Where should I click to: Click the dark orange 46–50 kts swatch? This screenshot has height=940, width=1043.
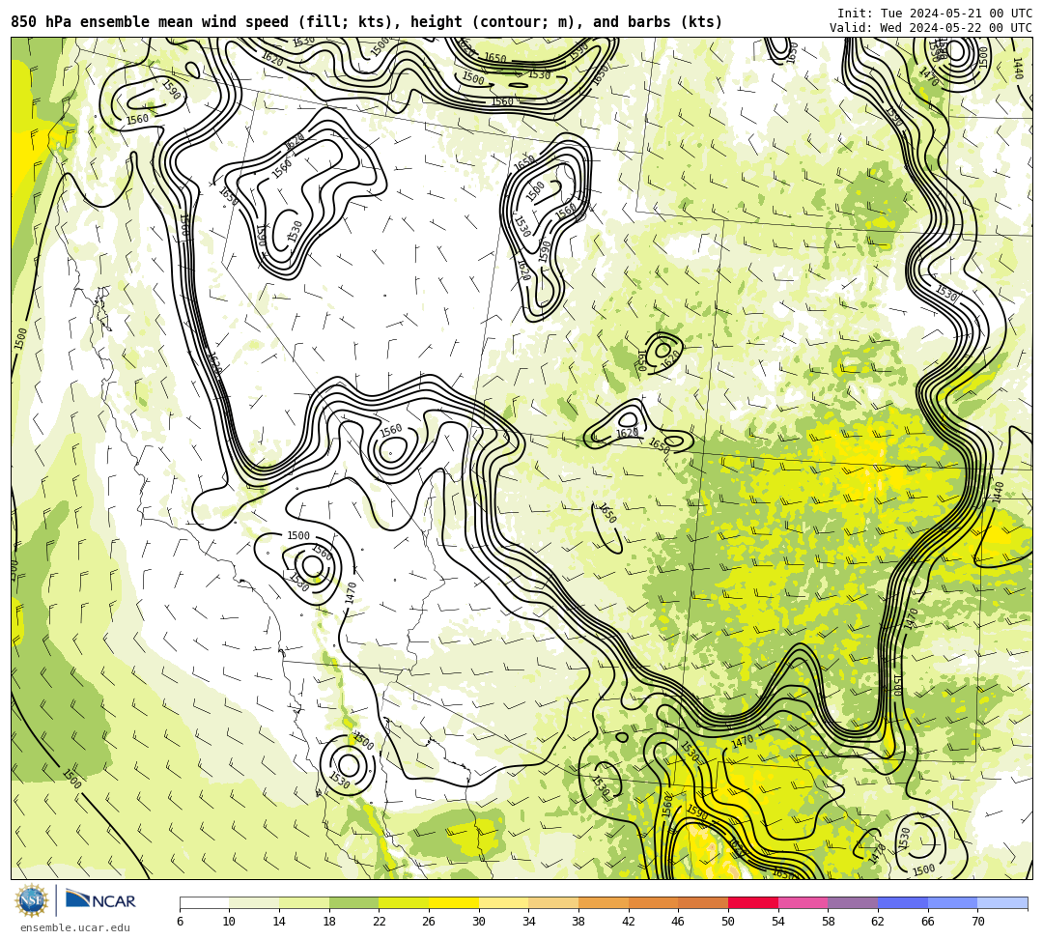pos(703,902)
